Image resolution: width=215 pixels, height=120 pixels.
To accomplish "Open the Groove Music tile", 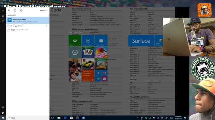I will point(88,41).
